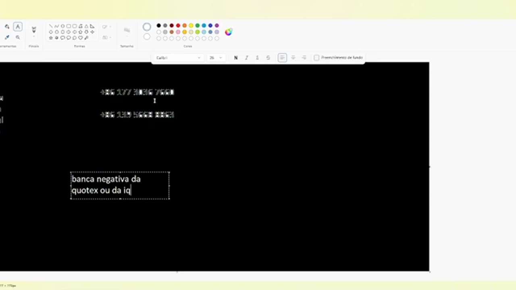Select the Six-point star shape
Image resolution: width=516 pixels, height=290 pixels.
pos(56,38)
